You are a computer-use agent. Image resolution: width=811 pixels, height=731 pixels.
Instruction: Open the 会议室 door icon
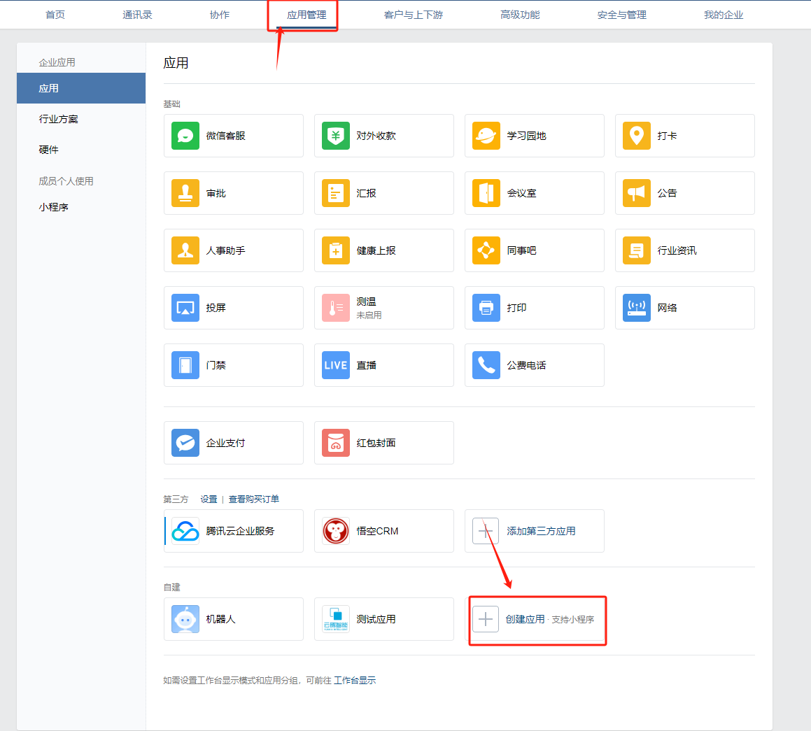(x=486, y=193)
